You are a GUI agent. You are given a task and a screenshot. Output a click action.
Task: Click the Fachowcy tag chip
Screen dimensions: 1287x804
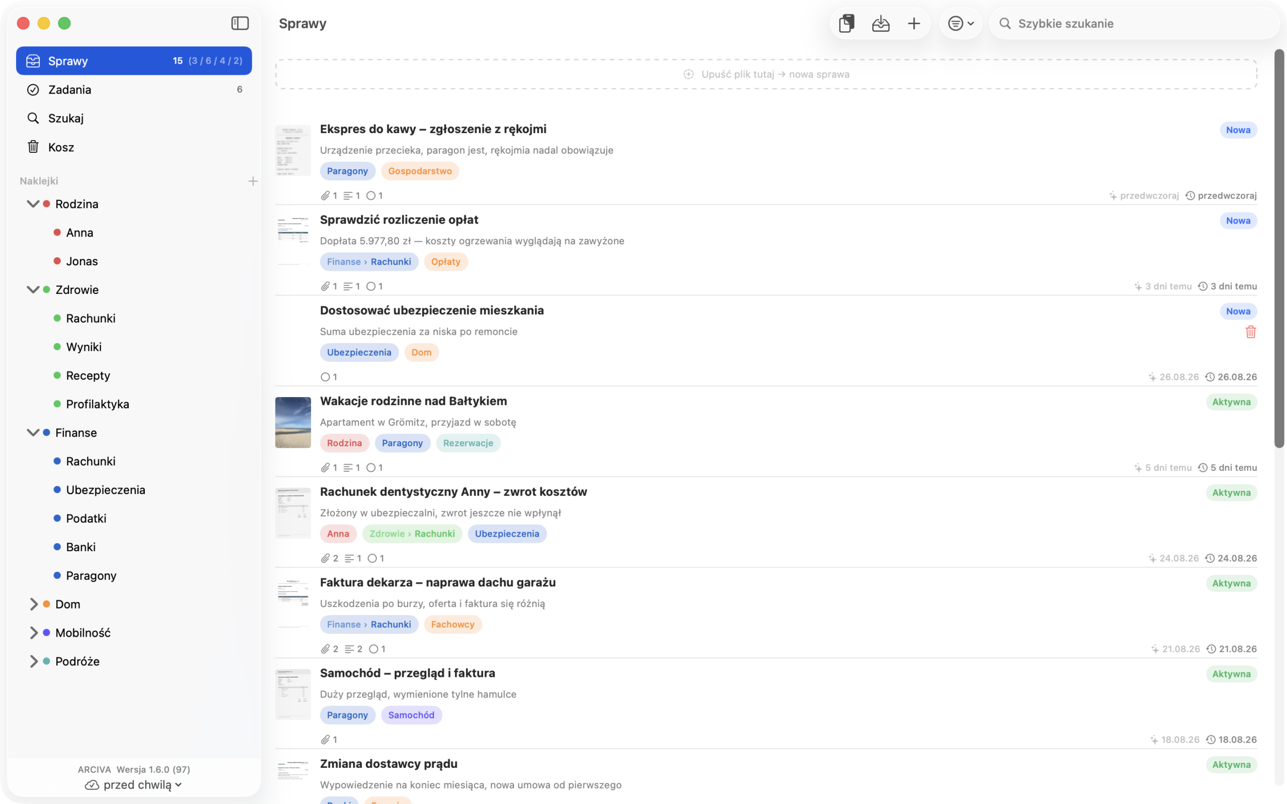(452, 624)
